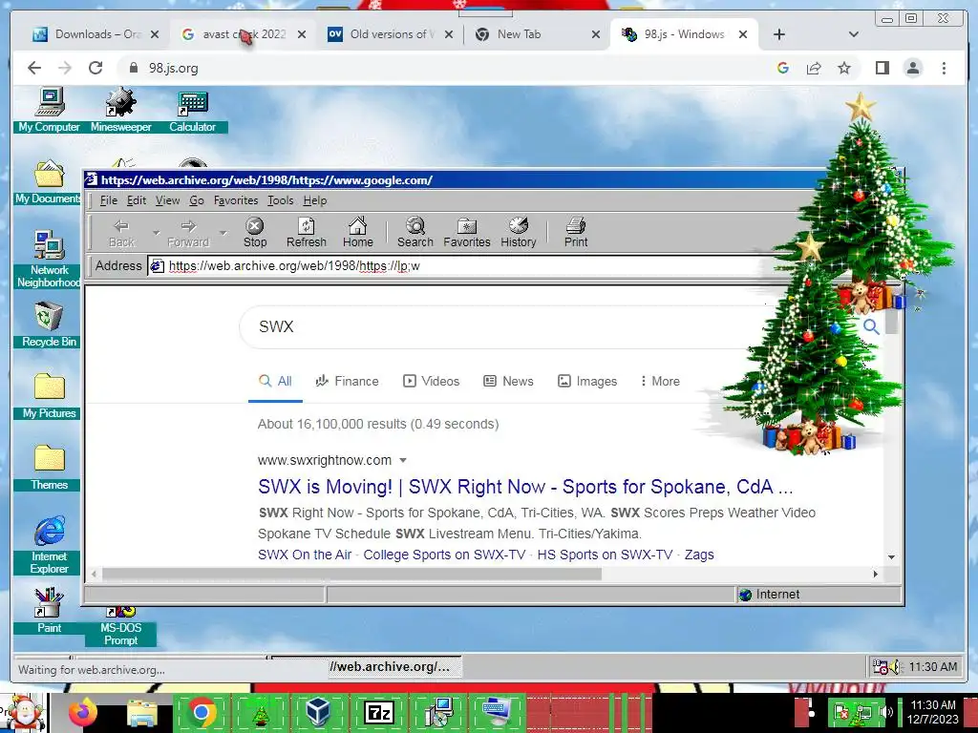
Task: Switch to avast Chrome tab
Action: coord(244,35)
